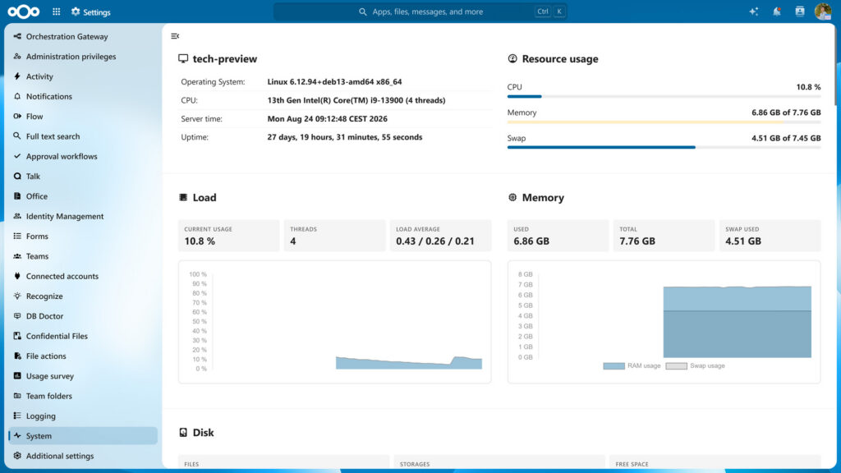The height and width of the screenshot is (473, 841).
Task: Click the Load Average 0.43 / 0.26 / 0.21 tile
Action: click(440, 236)
